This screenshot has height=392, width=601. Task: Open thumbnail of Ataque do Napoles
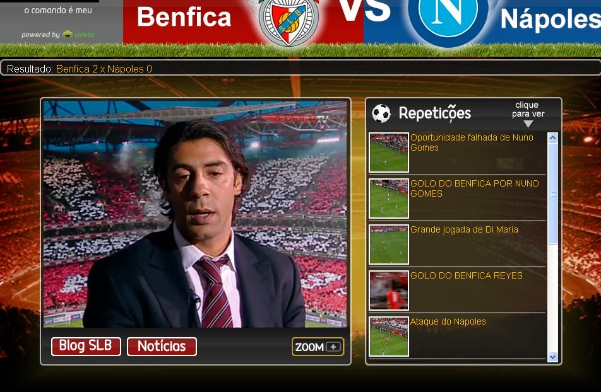(x=389, y=336)
